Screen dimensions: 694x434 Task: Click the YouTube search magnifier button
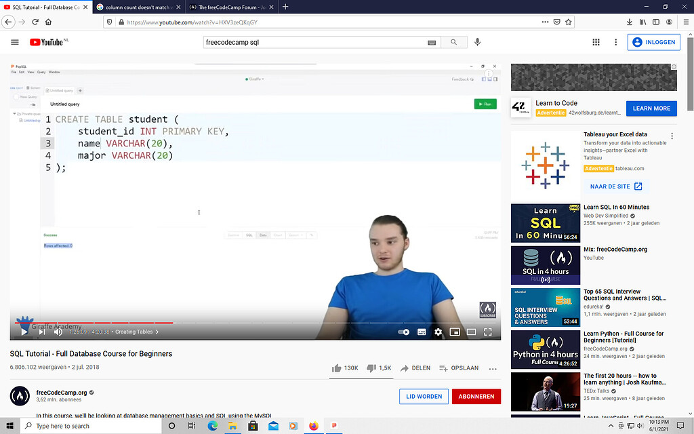453,42
